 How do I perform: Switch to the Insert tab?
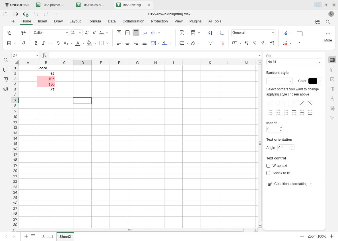pyautogui.click(x=43, y=21)
